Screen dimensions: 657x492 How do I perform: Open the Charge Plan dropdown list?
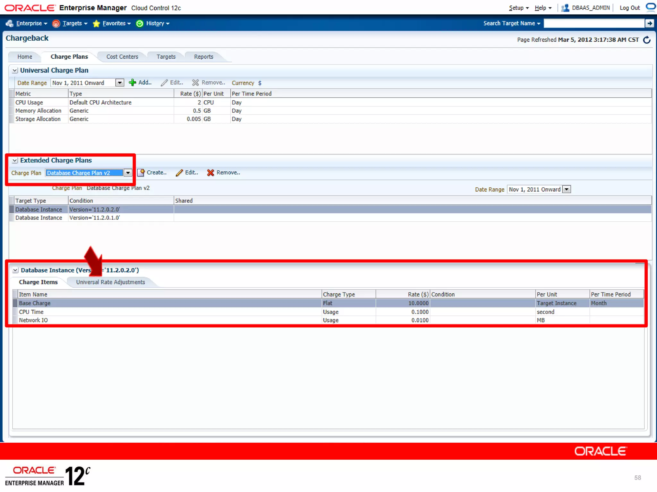pyautogui.click(x=128, y=173)
